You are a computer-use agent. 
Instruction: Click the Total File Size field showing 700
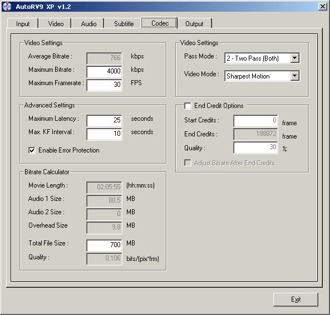105,245
